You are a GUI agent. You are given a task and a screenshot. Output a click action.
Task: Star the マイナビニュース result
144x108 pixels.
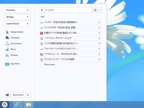click(99, 54)
